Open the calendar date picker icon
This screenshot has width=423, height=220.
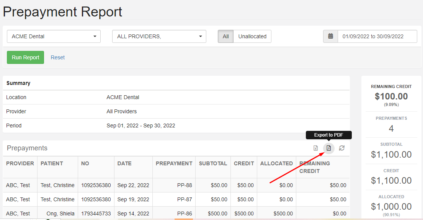pos(331,36)
